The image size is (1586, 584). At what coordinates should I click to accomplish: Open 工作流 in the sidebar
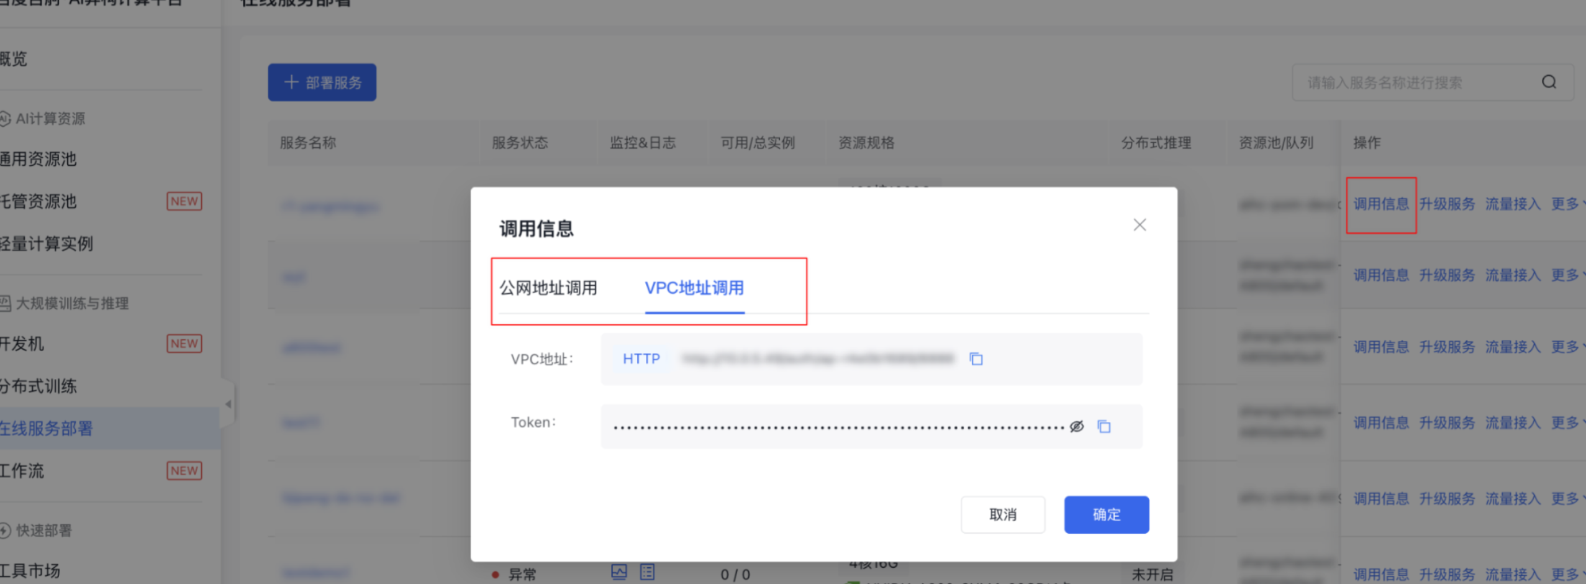pyautogui.click(x=22, y=470)
